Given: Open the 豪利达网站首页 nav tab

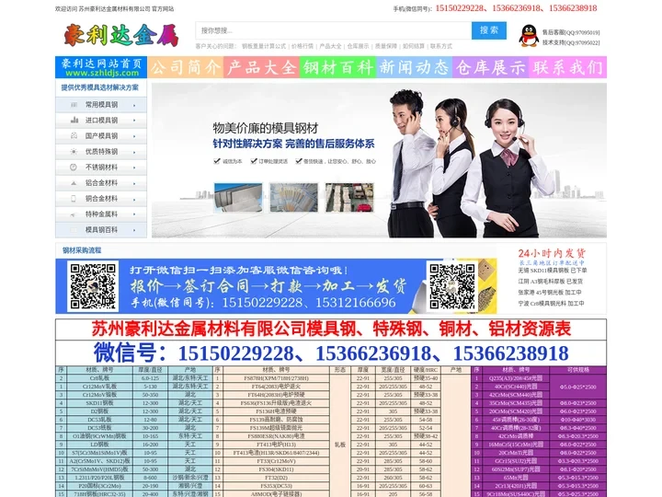Looking at the screenshot, I should coord(101,67).
